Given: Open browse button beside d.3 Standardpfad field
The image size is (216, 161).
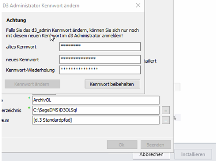Looking at the screenshot, I should pyautogui.click(x=165, y=120).
